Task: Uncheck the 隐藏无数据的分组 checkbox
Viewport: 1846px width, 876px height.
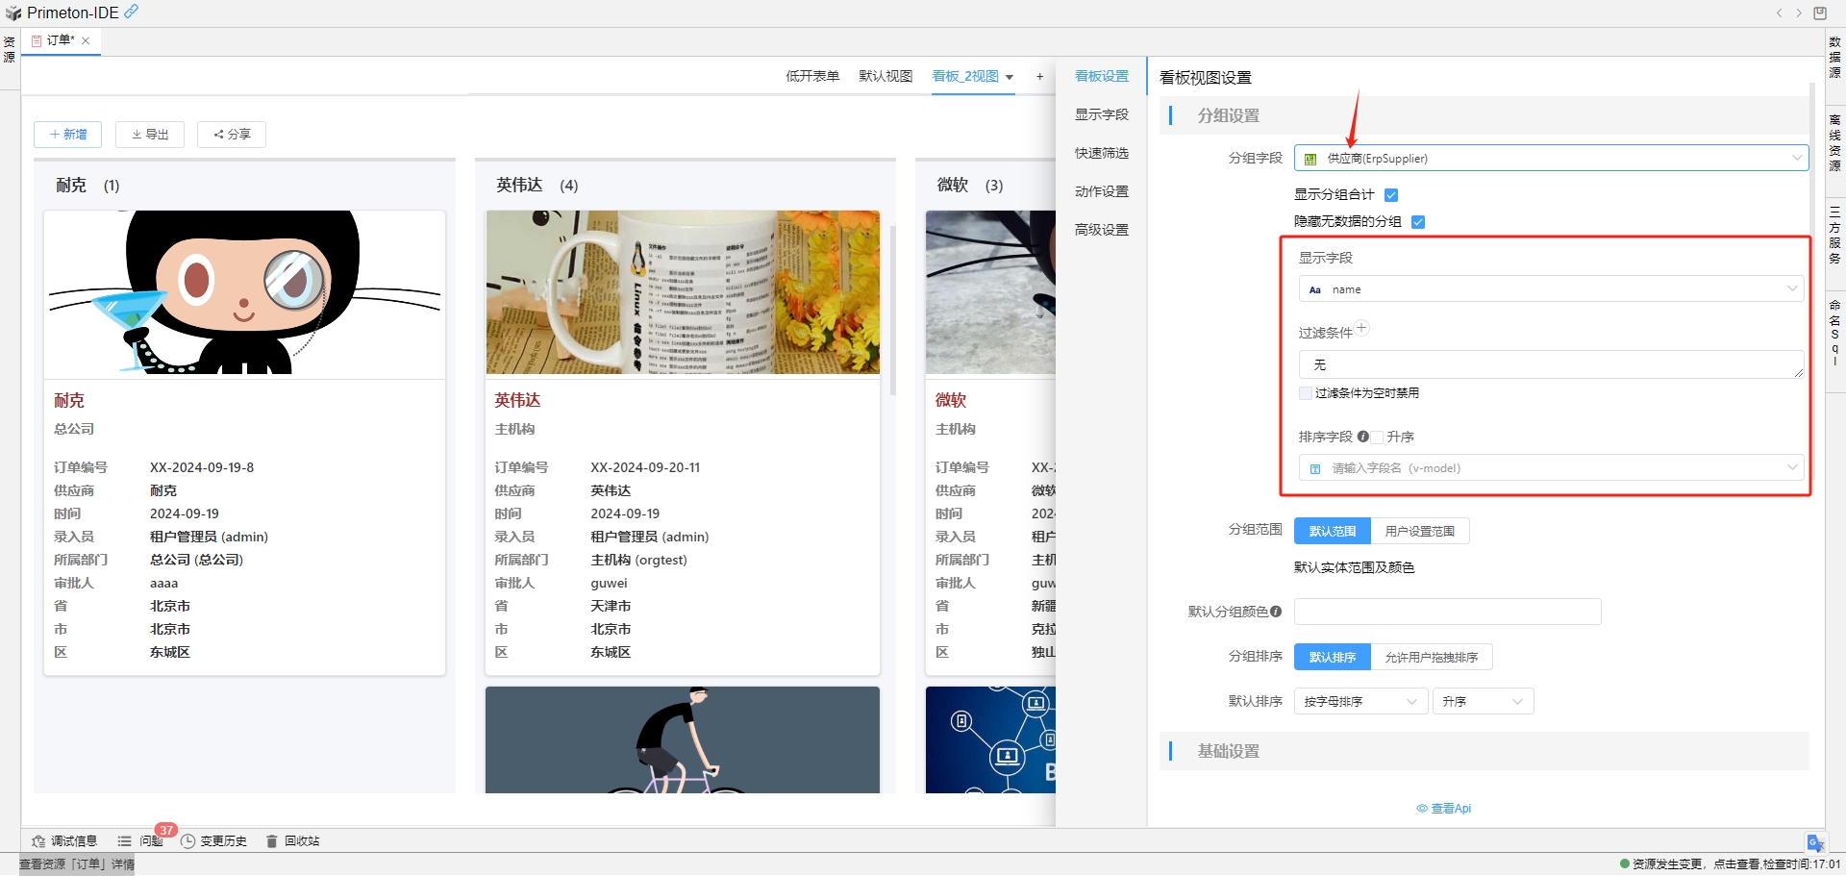Action: coord(1418,222)
